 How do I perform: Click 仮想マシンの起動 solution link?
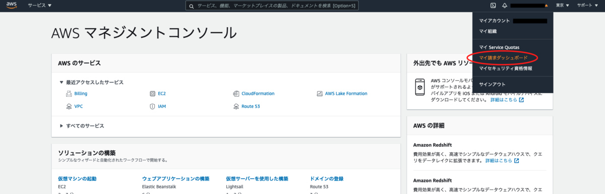pyautogui.click(x=77, y=179)
